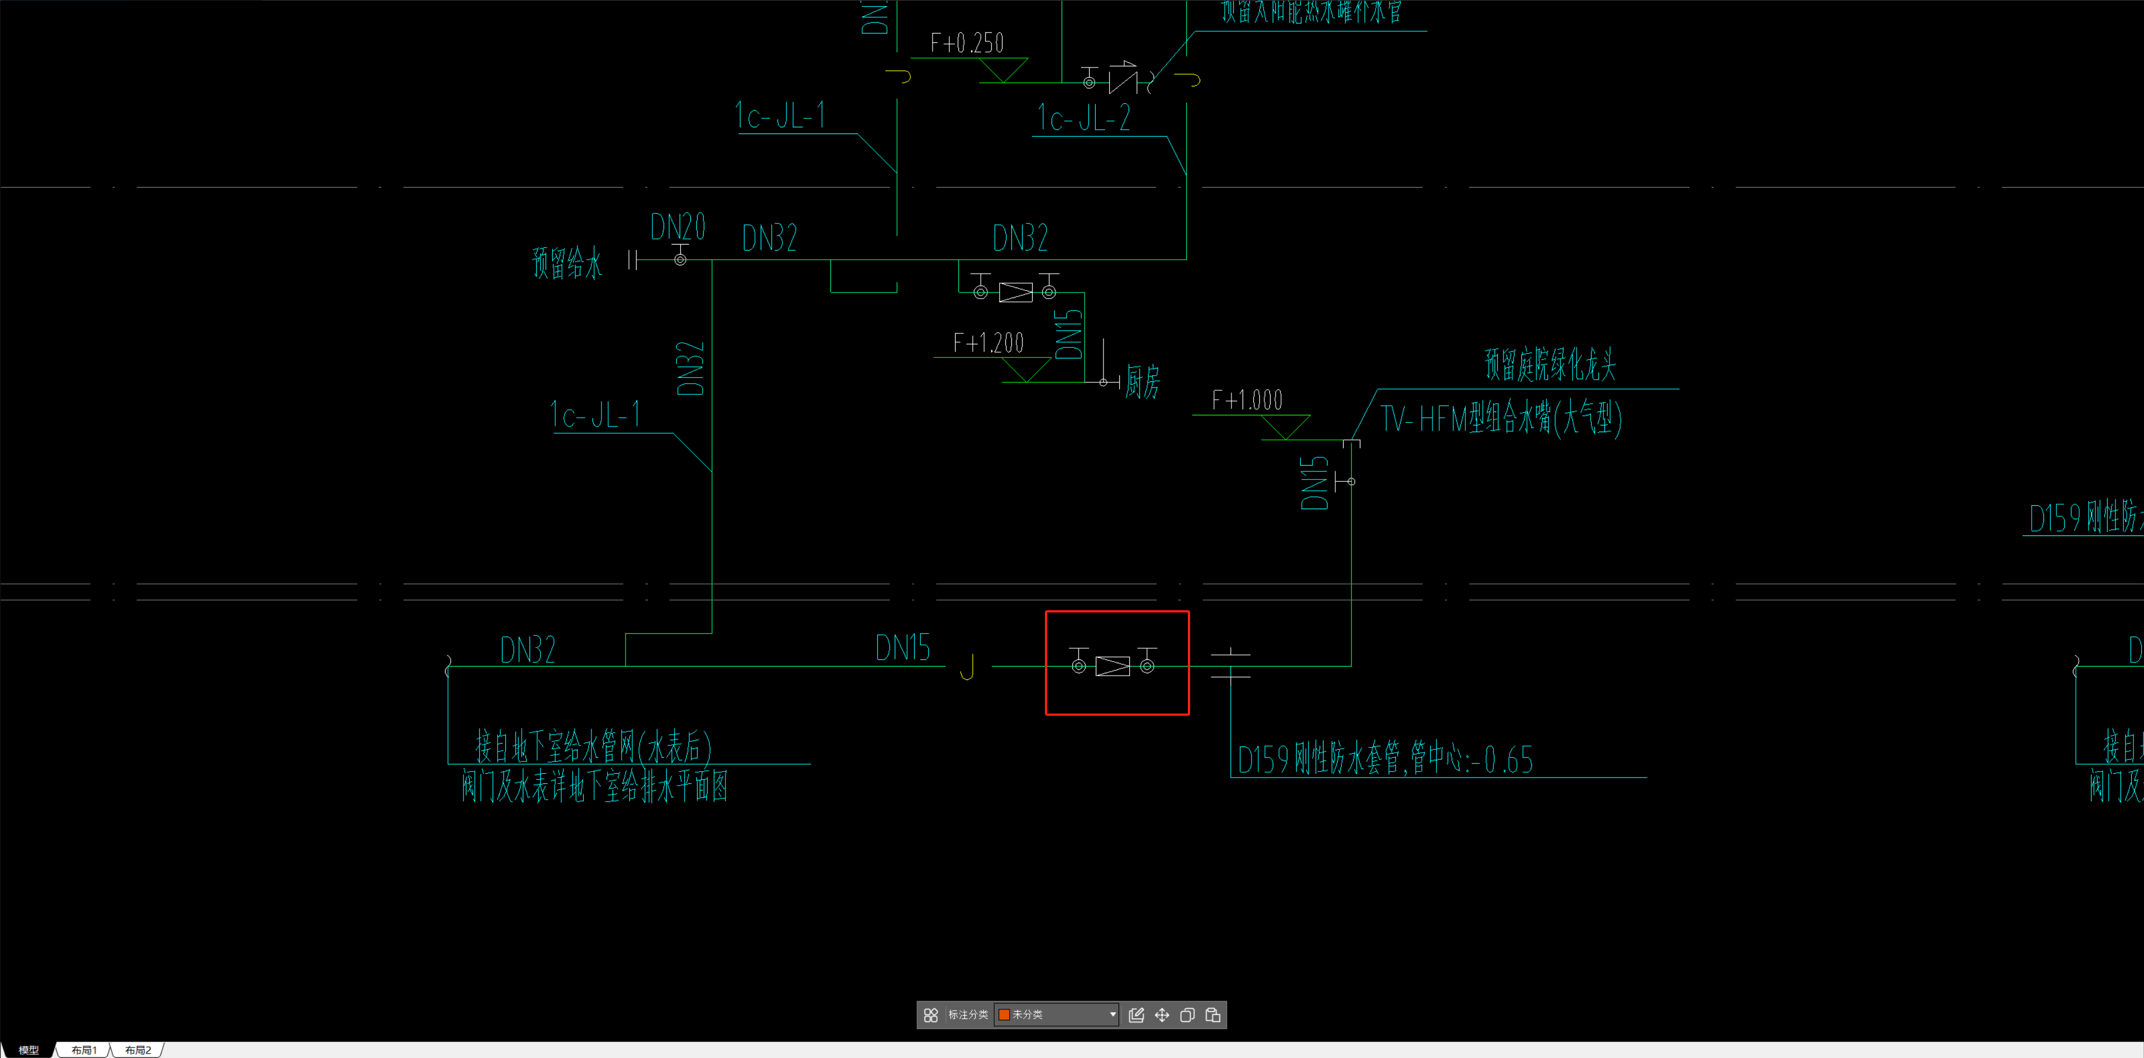Click the 标注分类 label in toolbar
Screen dimensions: 2144x1058
pyautogui.click(x=968, y=1015)
